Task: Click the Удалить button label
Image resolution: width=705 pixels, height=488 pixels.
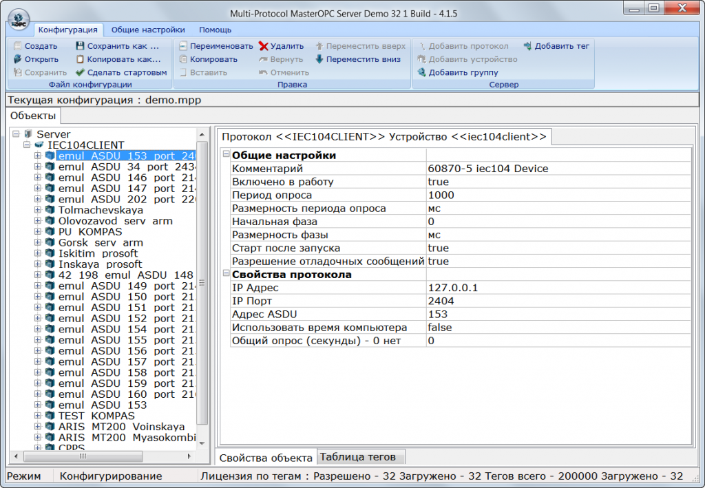Action: click(287, 46)
